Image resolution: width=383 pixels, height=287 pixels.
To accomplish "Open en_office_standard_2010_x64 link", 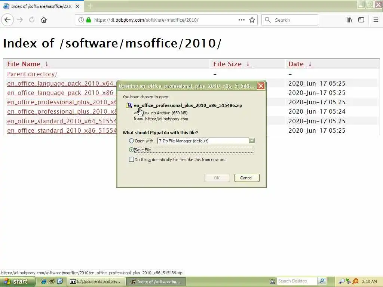I will click(62, 121).
